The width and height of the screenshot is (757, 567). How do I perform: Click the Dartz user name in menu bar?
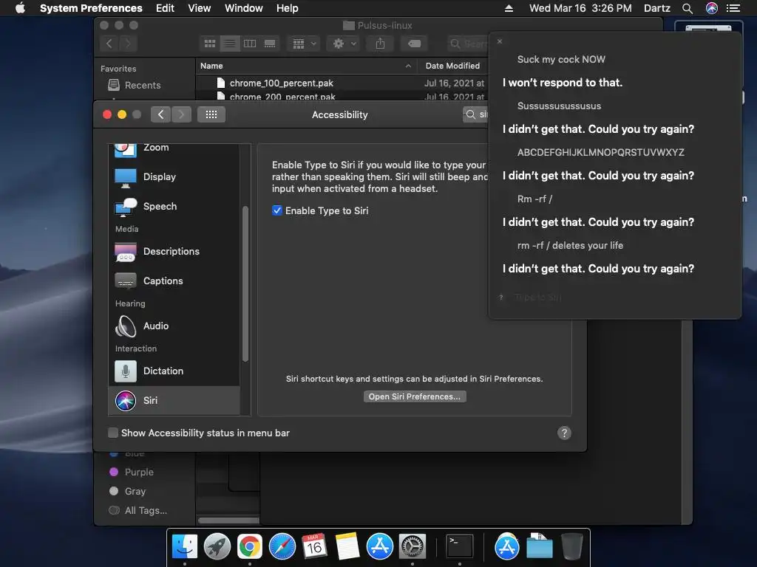657,8
